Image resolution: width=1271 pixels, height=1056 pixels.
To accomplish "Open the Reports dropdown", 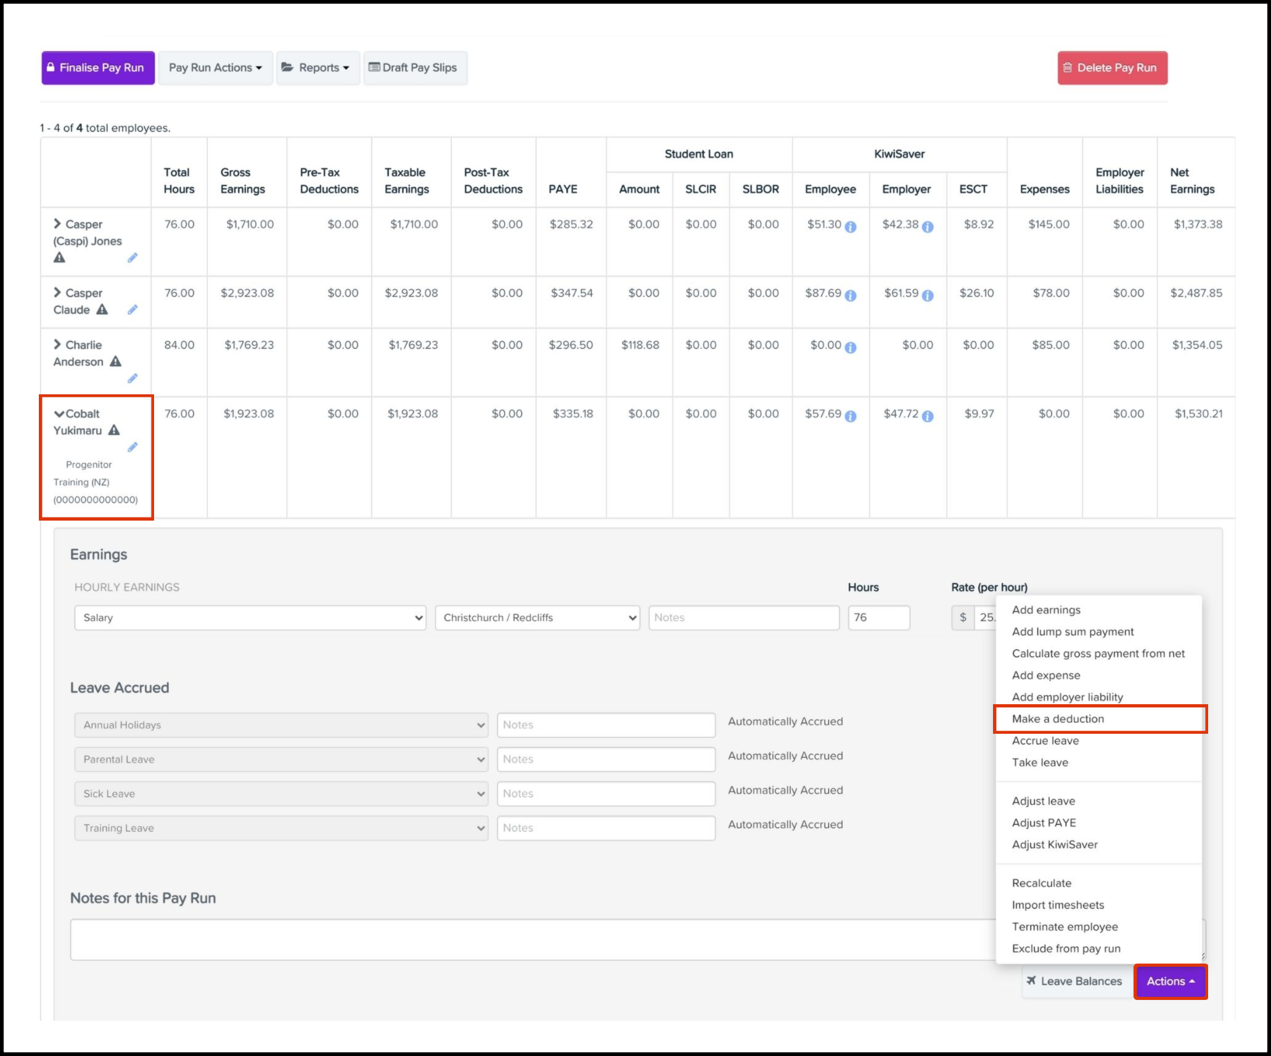I will 317,68.
